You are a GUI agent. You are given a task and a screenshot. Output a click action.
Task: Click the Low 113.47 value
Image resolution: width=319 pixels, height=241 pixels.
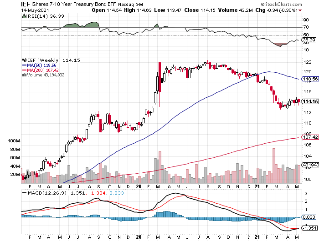[x=168, y=10]
